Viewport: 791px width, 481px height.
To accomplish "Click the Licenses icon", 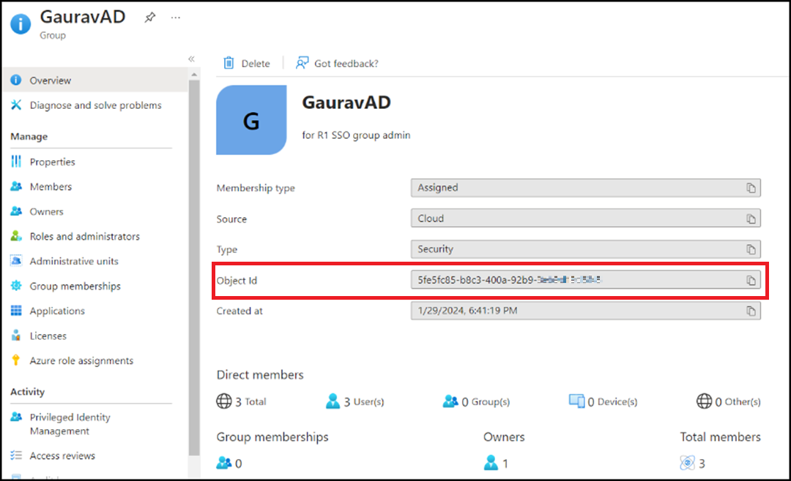I will (16, 335).
